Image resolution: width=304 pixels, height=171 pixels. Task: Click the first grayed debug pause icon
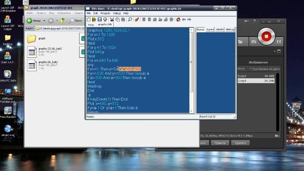tap(144, 19)
